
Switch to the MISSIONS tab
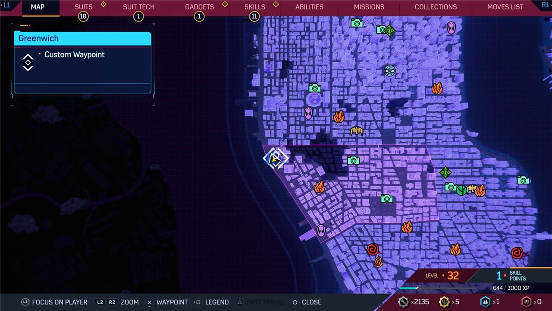point(369,7)
